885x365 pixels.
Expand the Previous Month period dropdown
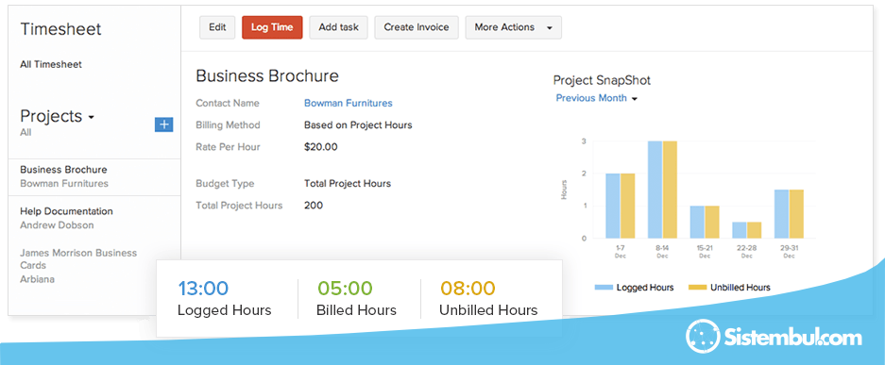tap(597, 98)
